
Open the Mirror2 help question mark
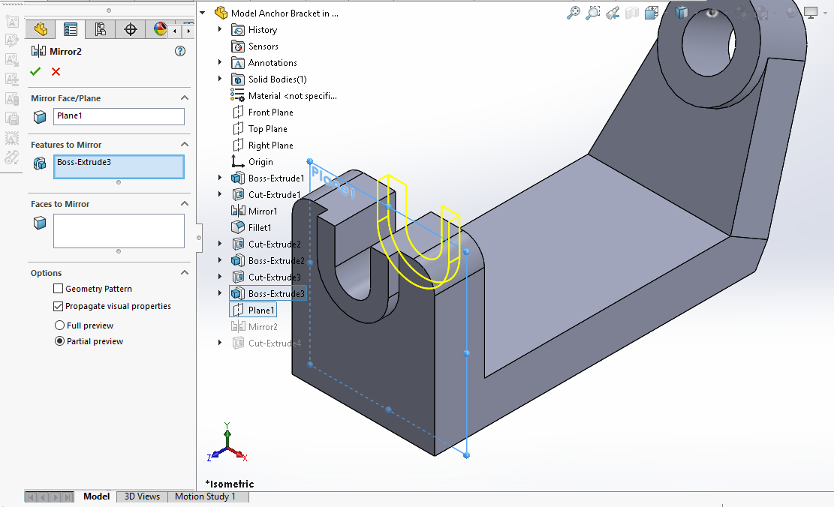tap(179, 51)
